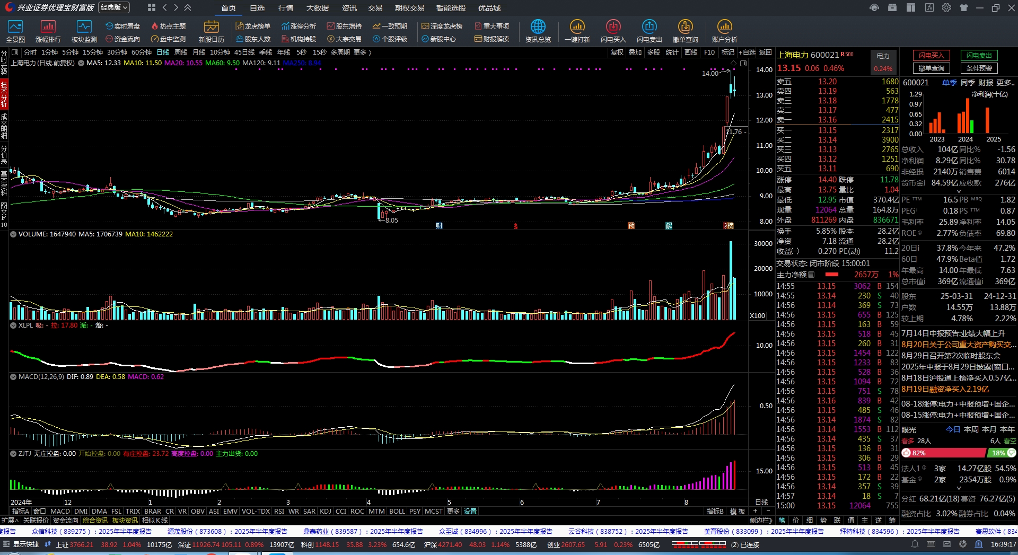Click the red 闪电买入 button in quote panel
The width and height of the screenshot is (1018, 555).
point(932,55)
